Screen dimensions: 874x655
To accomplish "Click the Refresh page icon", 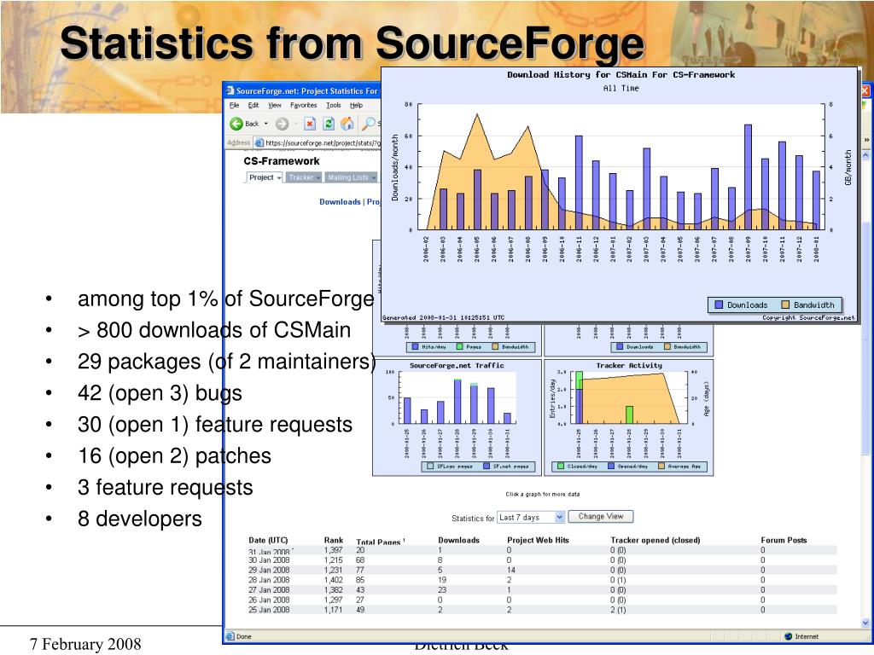I will point(329,124).
